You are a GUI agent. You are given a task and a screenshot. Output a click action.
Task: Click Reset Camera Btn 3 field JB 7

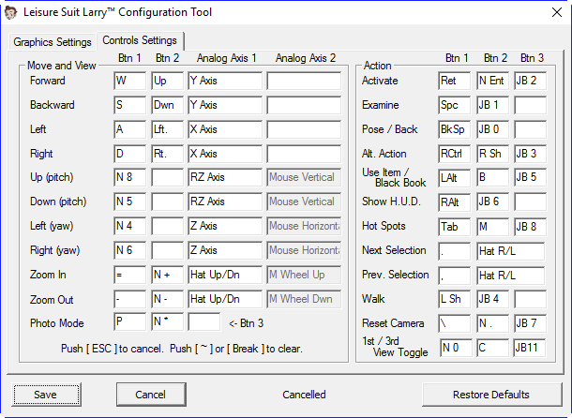(531, 323)
